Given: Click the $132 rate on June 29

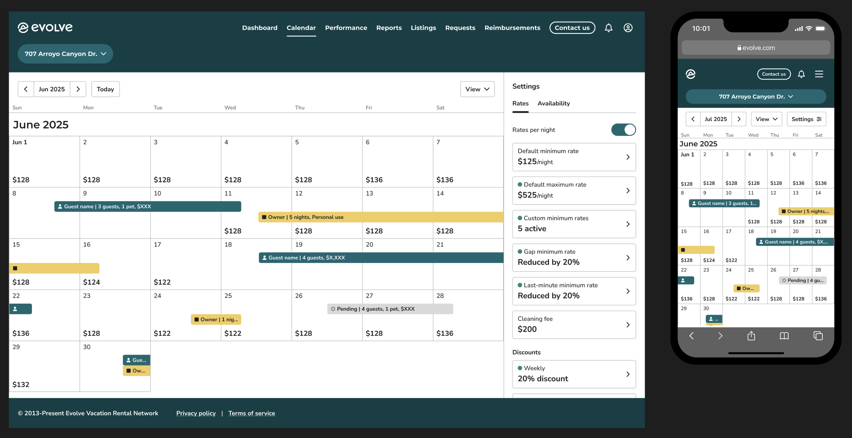Looking at the screenshot, I should click(x=21, y=385).
